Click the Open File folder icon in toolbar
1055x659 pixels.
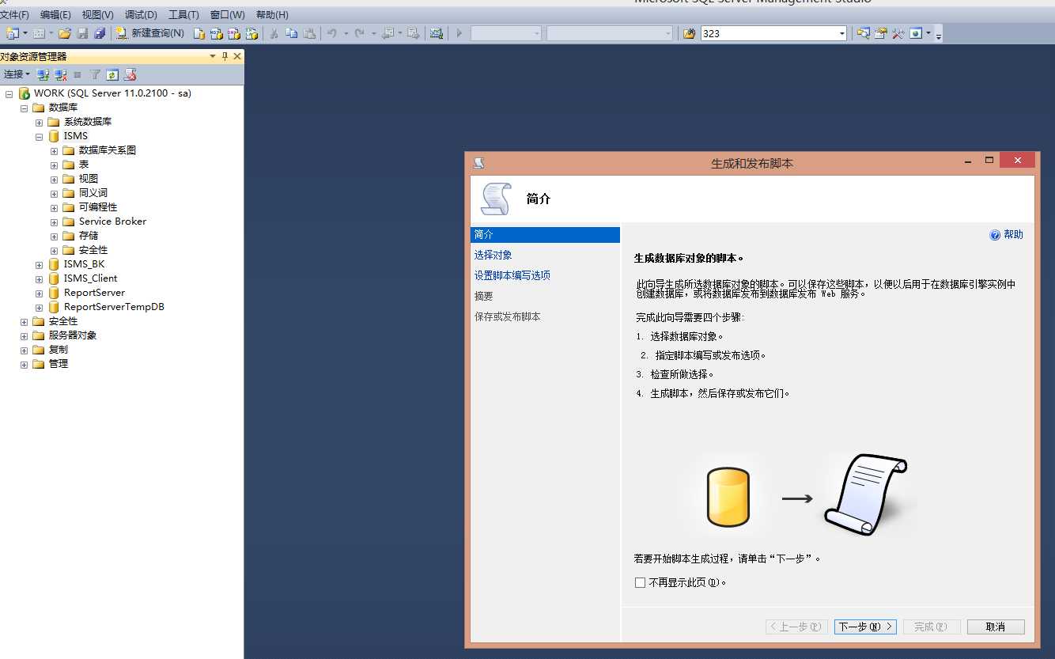(x=65, y=33)
